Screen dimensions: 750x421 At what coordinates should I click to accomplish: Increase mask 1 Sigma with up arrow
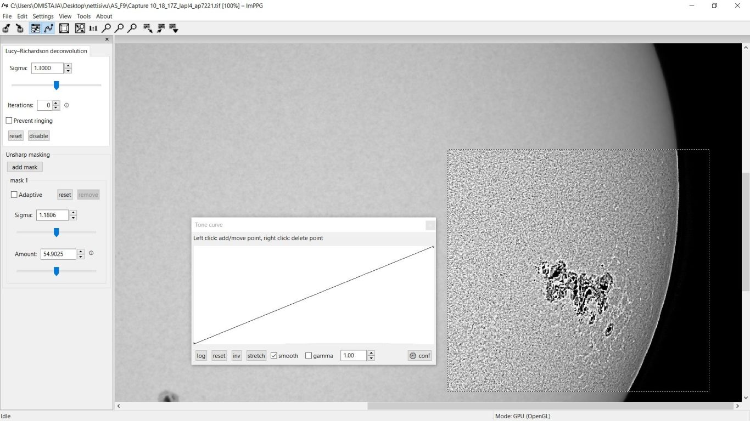click(74, 213)
